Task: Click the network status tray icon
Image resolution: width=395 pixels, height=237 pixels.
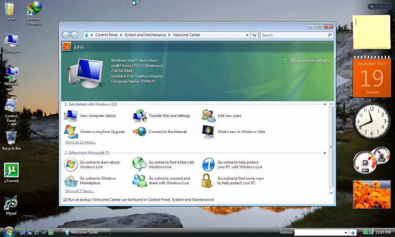Action: 371,232
